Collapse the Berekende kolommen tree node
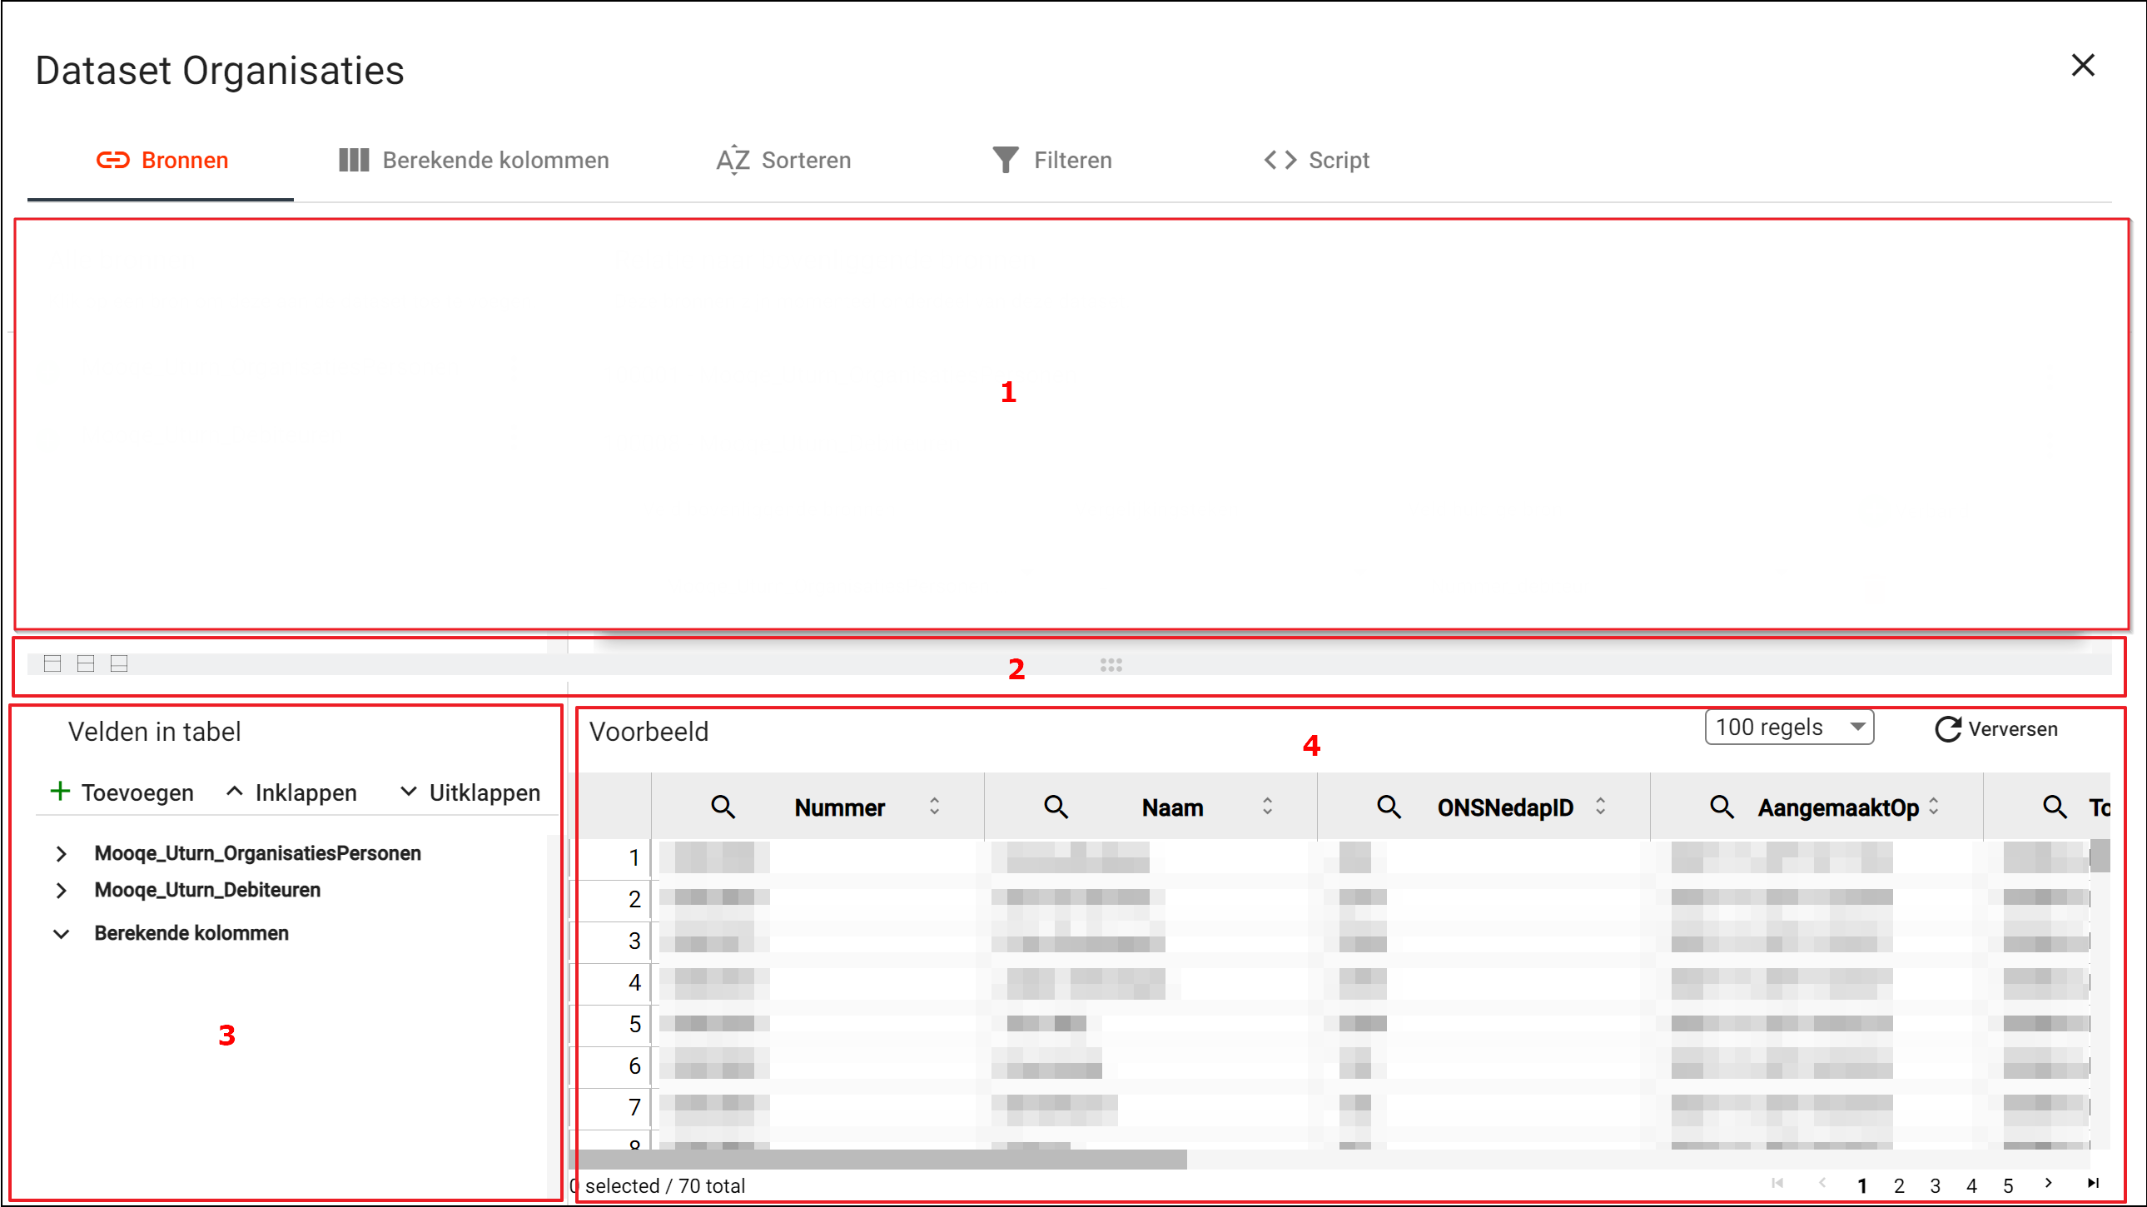 (61, 934)
